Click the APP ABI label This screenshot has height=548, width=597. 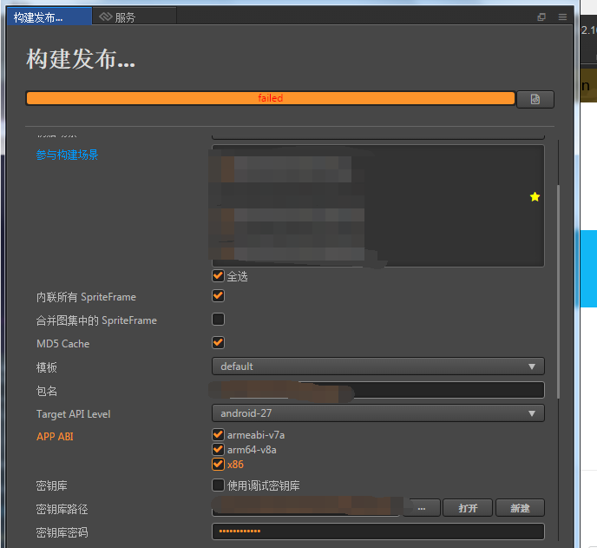coord(55,436)
